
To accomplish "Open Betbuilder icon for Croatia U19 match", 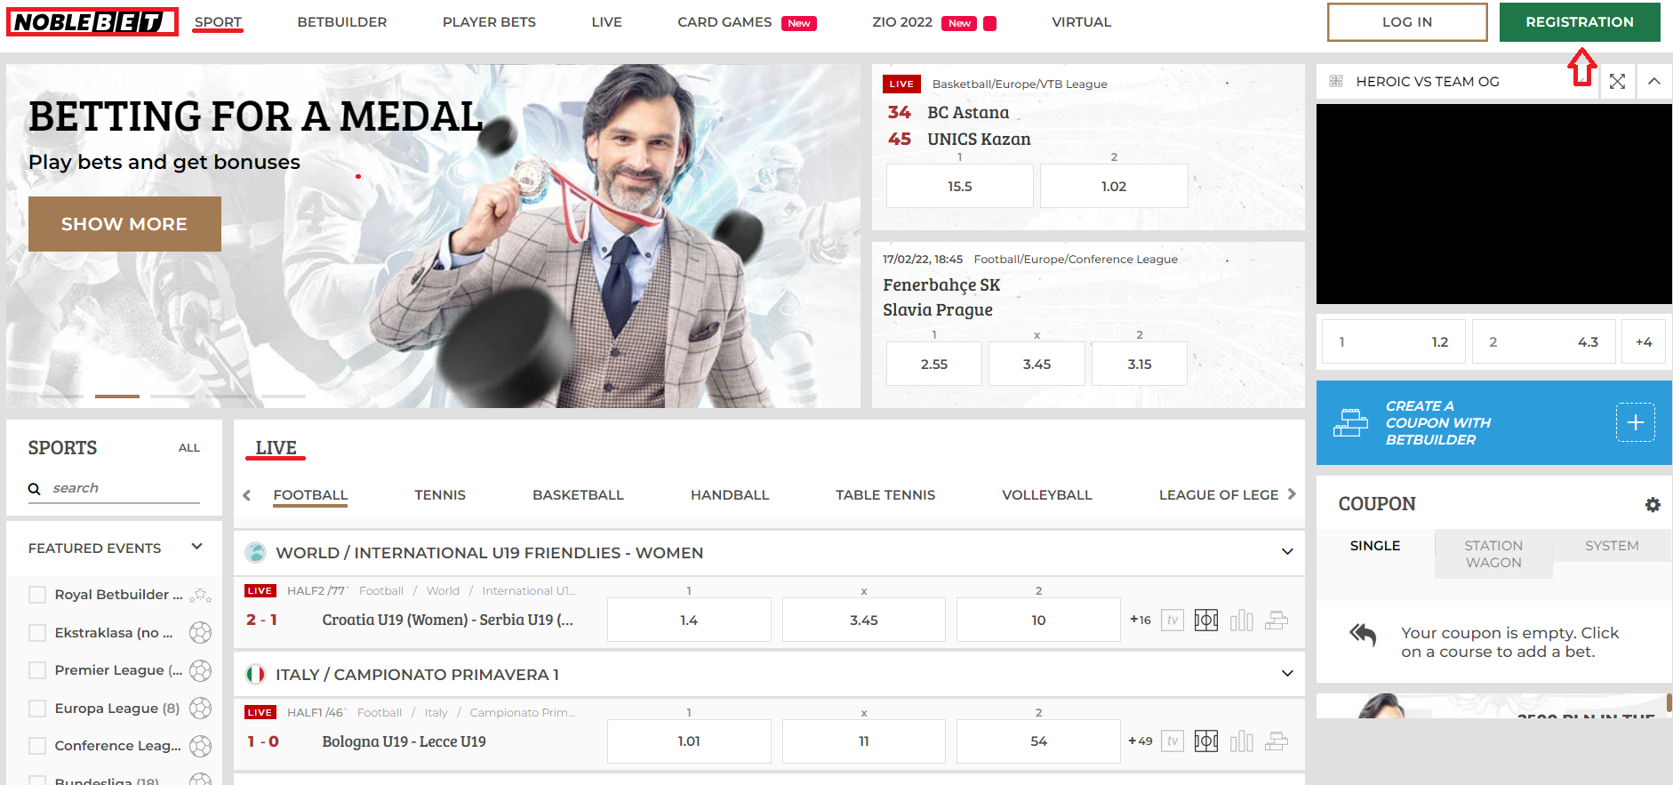I will [1277, 620].
